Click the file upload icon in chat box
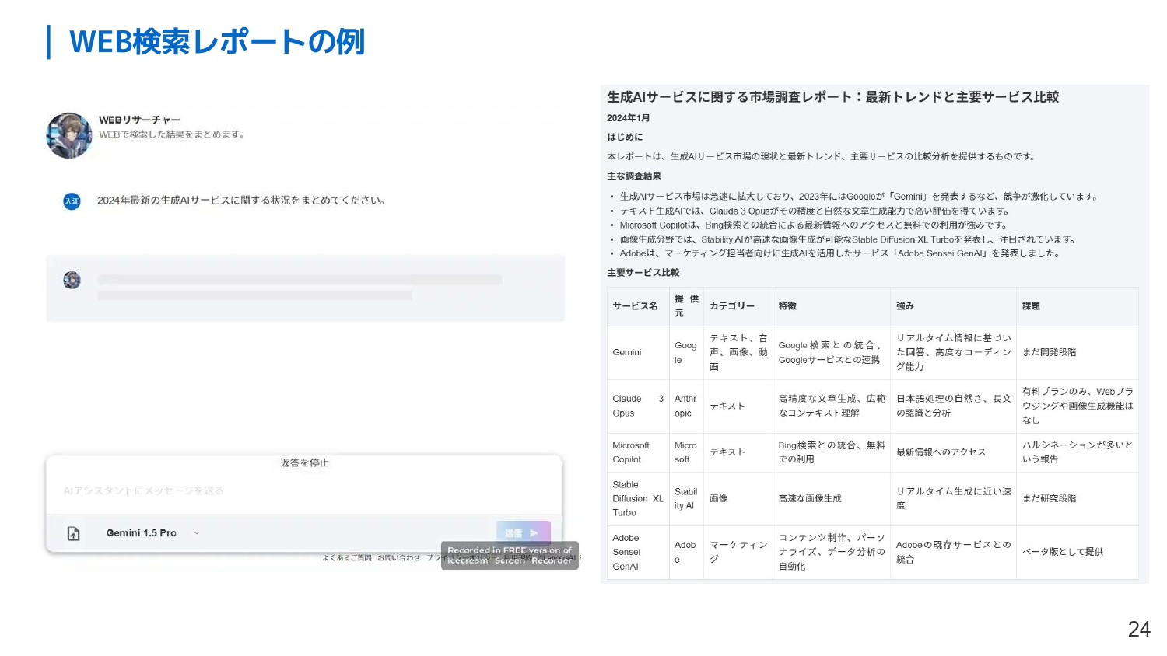 click(x=73, y=533)
